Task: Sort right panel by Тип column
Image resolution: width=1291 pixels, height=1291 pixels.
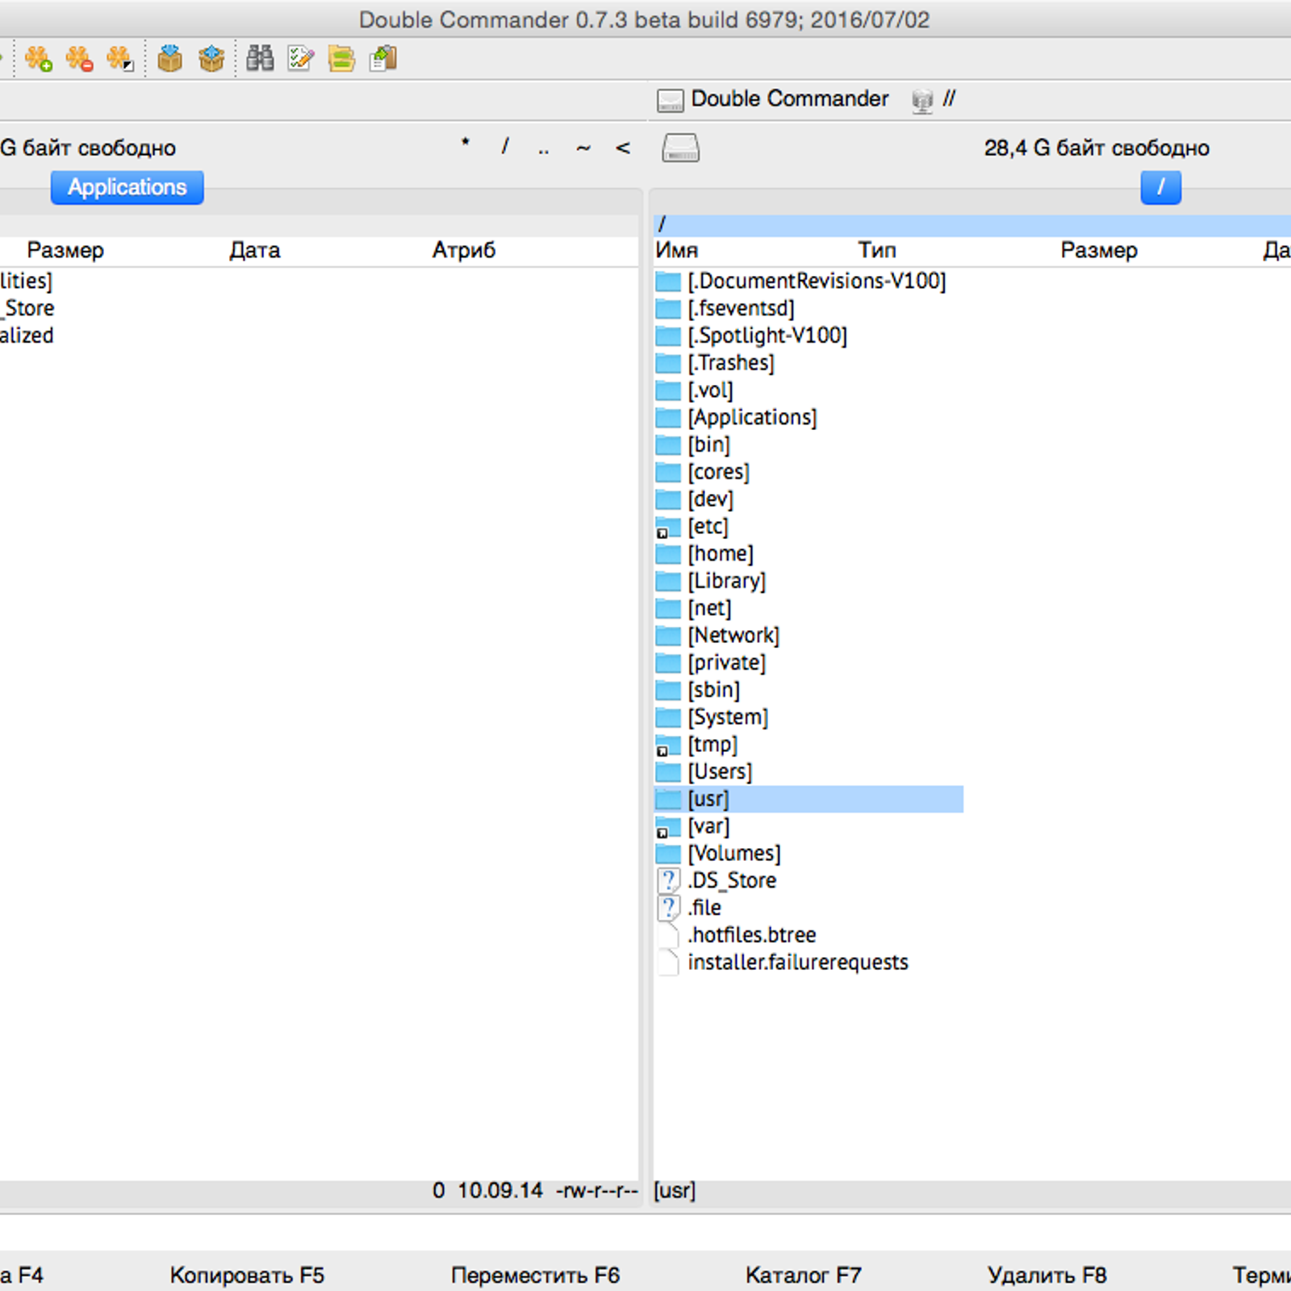Action: coord(877,250)
